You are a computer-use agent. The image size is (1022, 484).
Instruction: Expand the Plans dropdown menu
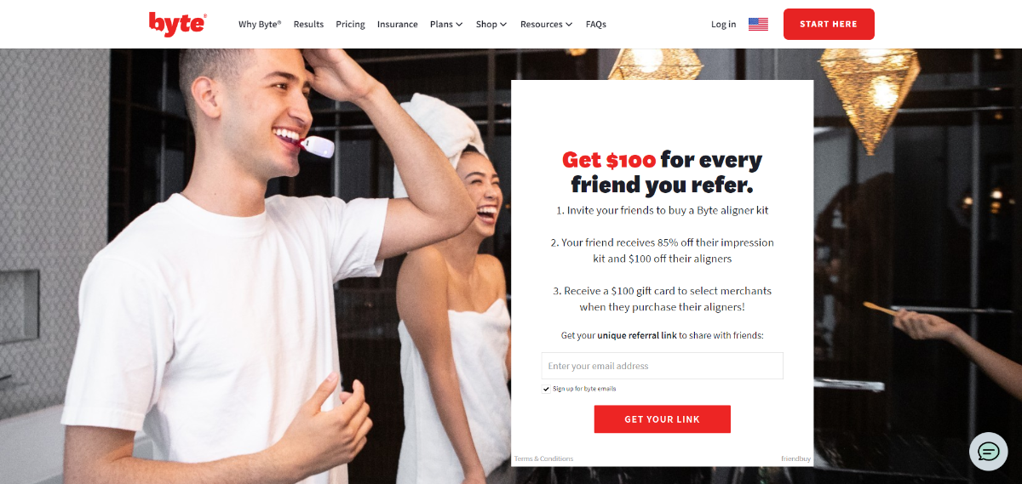click(x=446, y=25)
